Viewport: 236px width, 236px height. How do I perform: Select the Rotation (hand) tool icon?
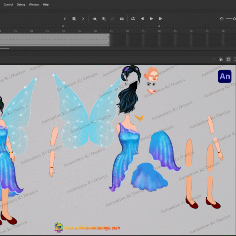pos(221,59)
